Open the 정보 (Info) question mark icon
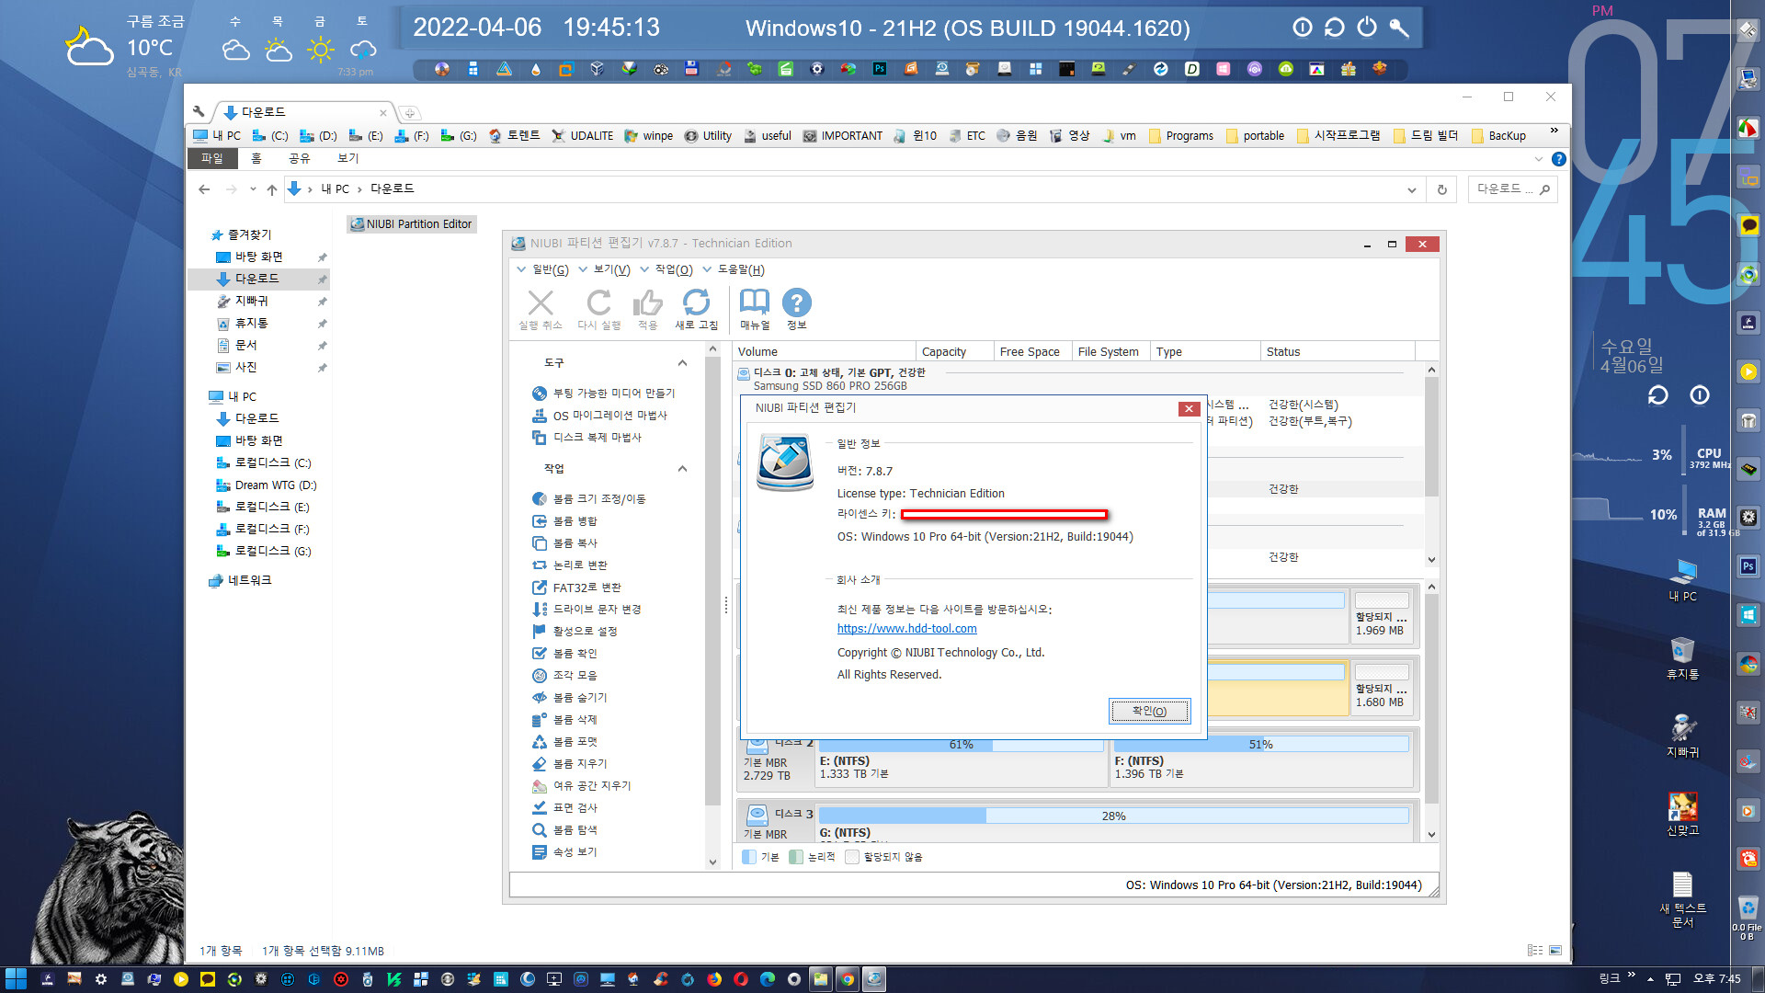The width and height of the screenshot is (1765, 993). click(796, 310)
